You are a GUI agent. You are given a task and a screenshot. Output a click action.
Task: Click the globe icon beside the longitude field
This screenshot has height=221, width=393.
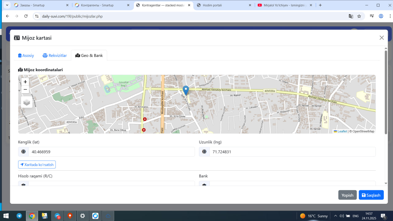coord(204,152)
